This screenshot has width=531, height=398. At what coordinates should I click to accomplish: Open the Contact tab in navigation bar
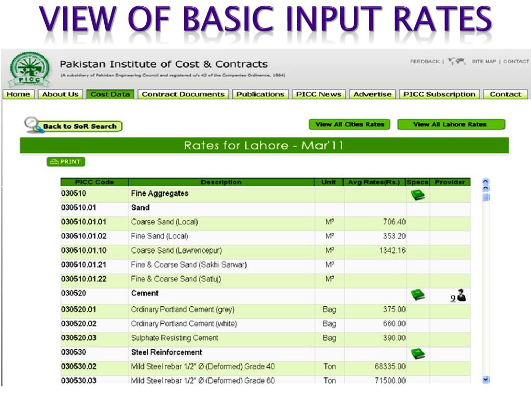pos(505,94)
